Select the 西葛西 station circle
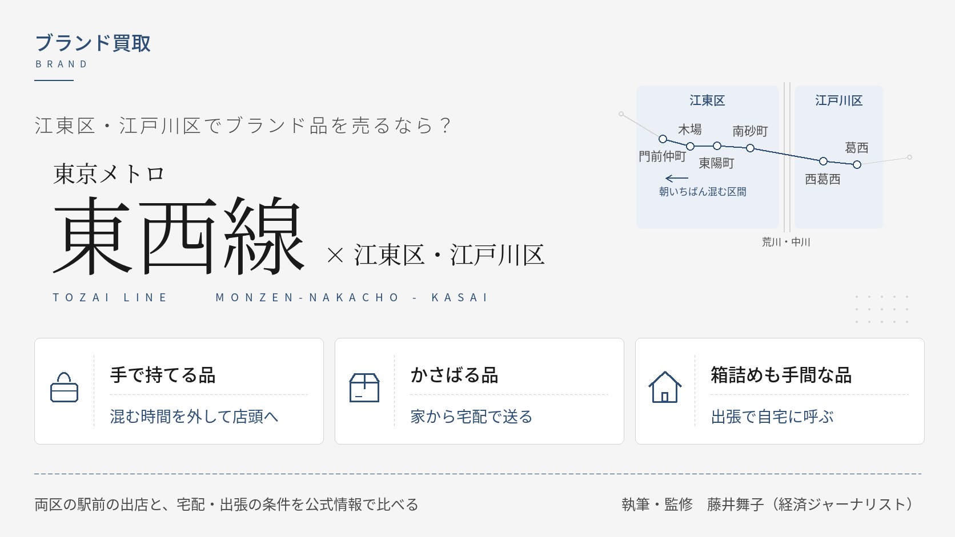Viewport: 955px width, 537px height. point(823,161)
